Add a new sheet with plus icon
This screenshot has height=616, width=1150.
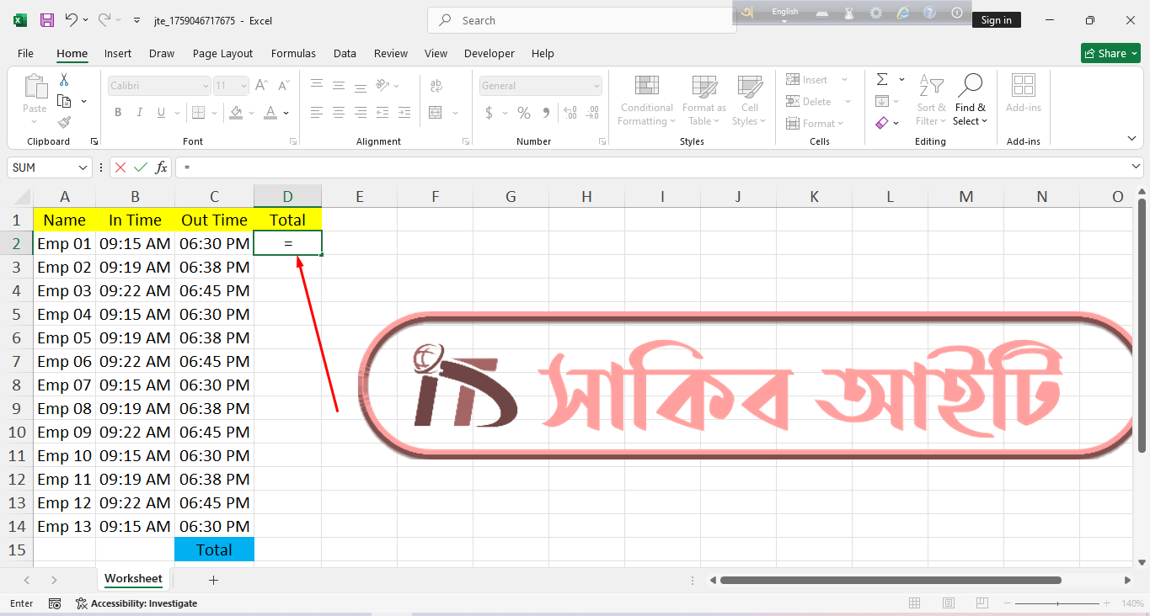click(x=213, y=580)
